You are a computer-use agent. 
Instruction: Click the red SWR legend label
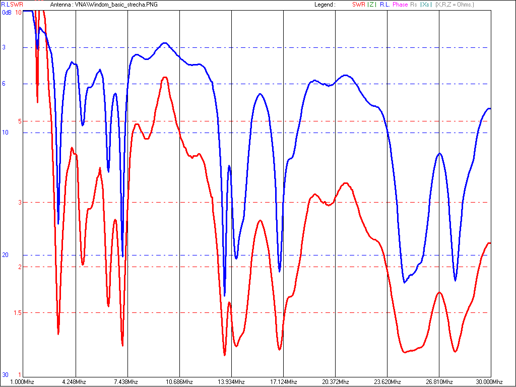pyautogui.click(x=358, y=5)
